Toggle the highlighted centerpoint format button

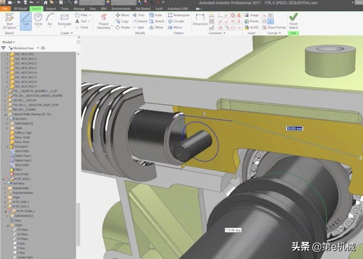click(x=271, y=21)
